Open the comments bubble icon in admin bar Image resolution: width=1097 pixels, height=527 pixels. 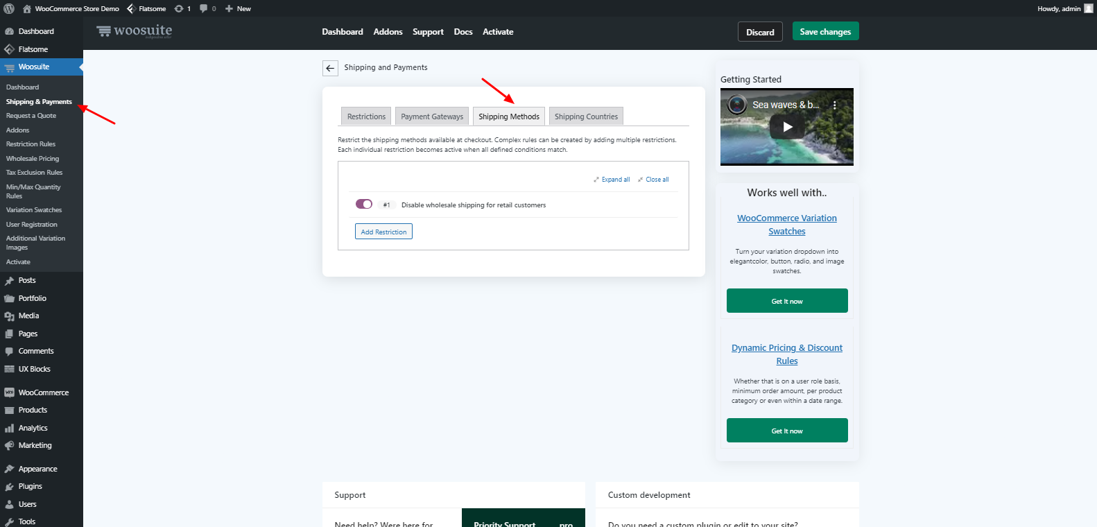204,8
